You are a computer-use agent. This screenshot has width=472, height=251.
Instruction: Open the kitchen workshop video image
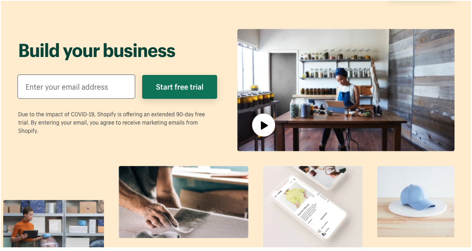346,90
